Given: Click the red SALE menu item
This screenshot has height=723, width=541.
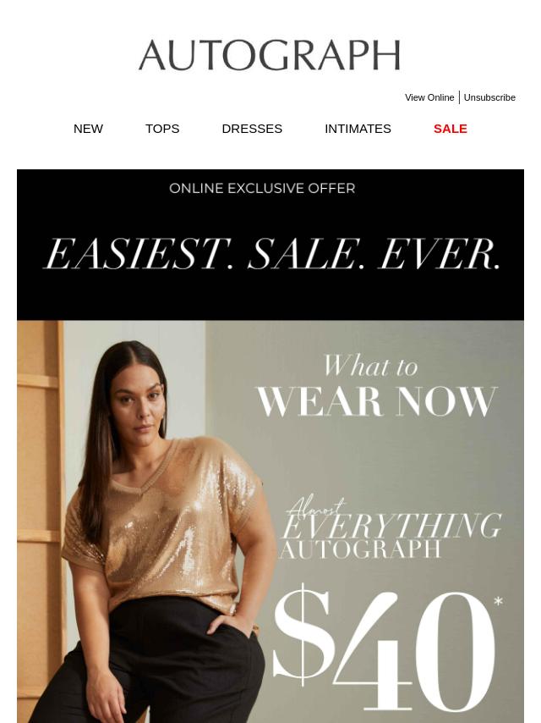Looking at the screenshot, I should (451, 129).
